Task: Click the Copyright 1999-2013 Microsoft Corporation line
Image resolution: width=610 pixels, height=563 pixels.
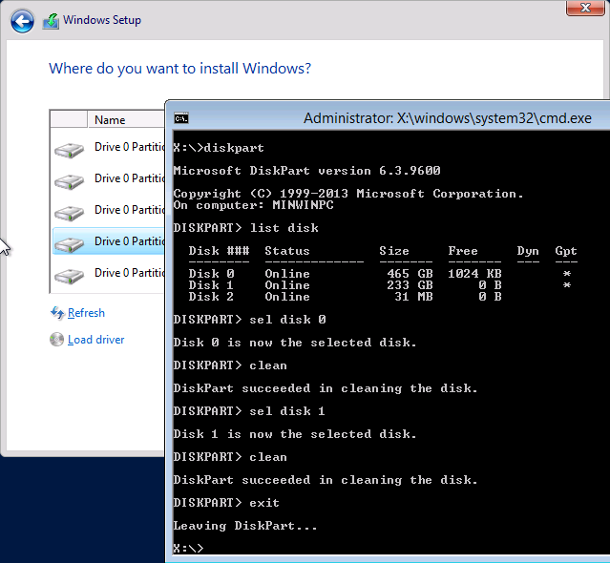Action: tap(348, 194)
